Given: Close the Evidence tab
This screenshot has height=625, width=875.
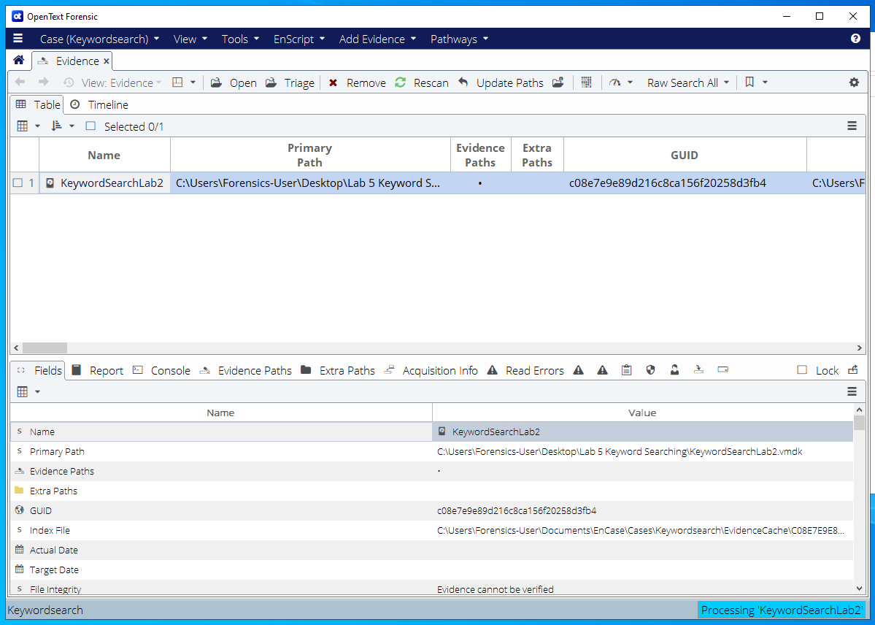Looking at the screenshot, I should pos(106,61).
